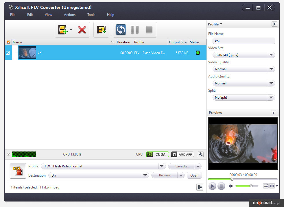Play the preview video
Image resolution: width=284 pixels, height=207 pixels.
[x=212, y=186]
